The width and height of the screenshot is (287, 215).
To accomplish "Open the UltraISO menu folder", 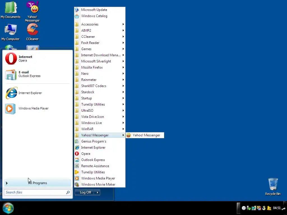I will [100, 111].
